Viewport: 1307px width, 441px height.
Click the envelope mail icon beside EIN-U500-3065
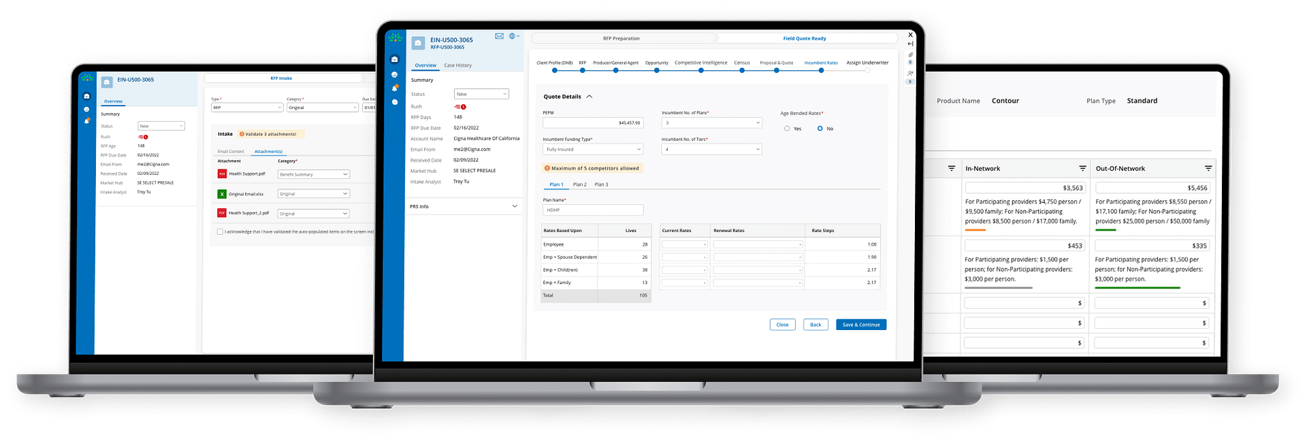[499, 36]
